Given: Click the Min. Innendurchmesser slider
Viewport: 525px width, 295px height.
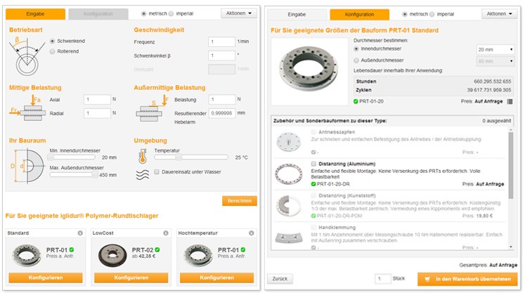Looking at the screenshot, I should 72,157.
